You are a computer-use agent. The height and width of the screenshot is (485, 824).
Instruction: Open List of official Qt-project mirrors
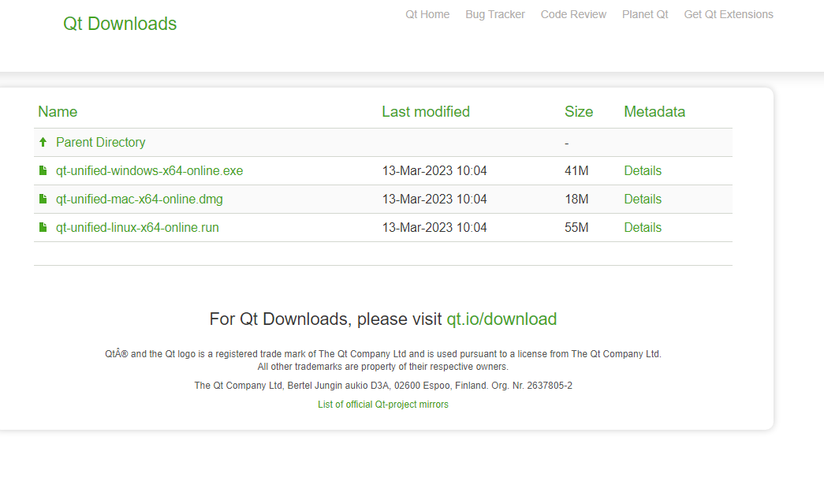tap(382, 404)
